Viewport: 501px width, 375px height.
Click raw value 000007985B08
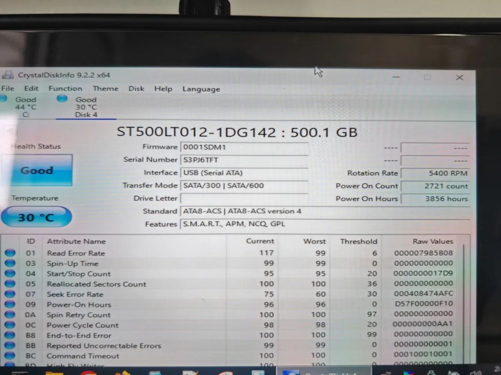(423, 253)
